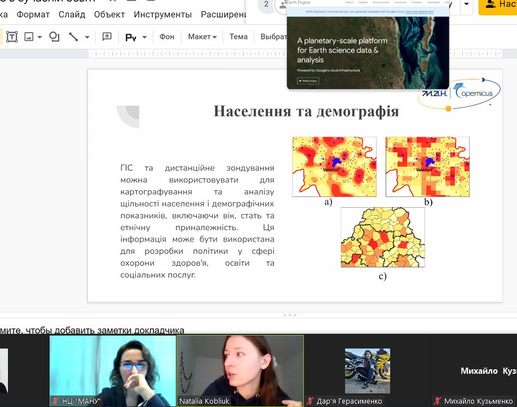This screenshot has width=517, height=407.
Task: Expand the input tools language dropdown arrow
Action: (144, 37)
